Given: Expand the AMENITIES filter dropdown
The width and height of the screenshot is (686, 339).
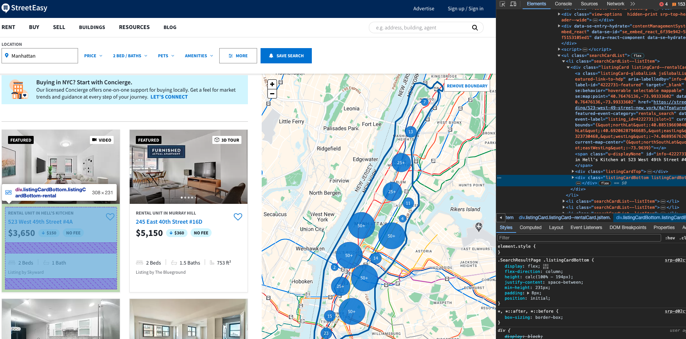Looking at the screenshot, I should (x=199, y=56).
